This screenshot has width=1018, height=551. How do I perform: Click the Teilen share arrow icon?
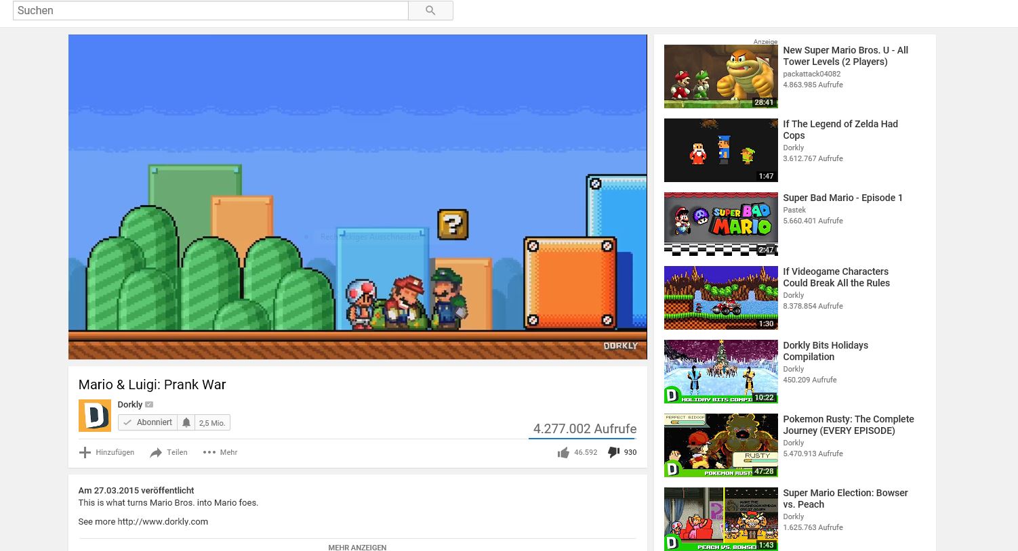pyautogui.click(x=156, y=452)
